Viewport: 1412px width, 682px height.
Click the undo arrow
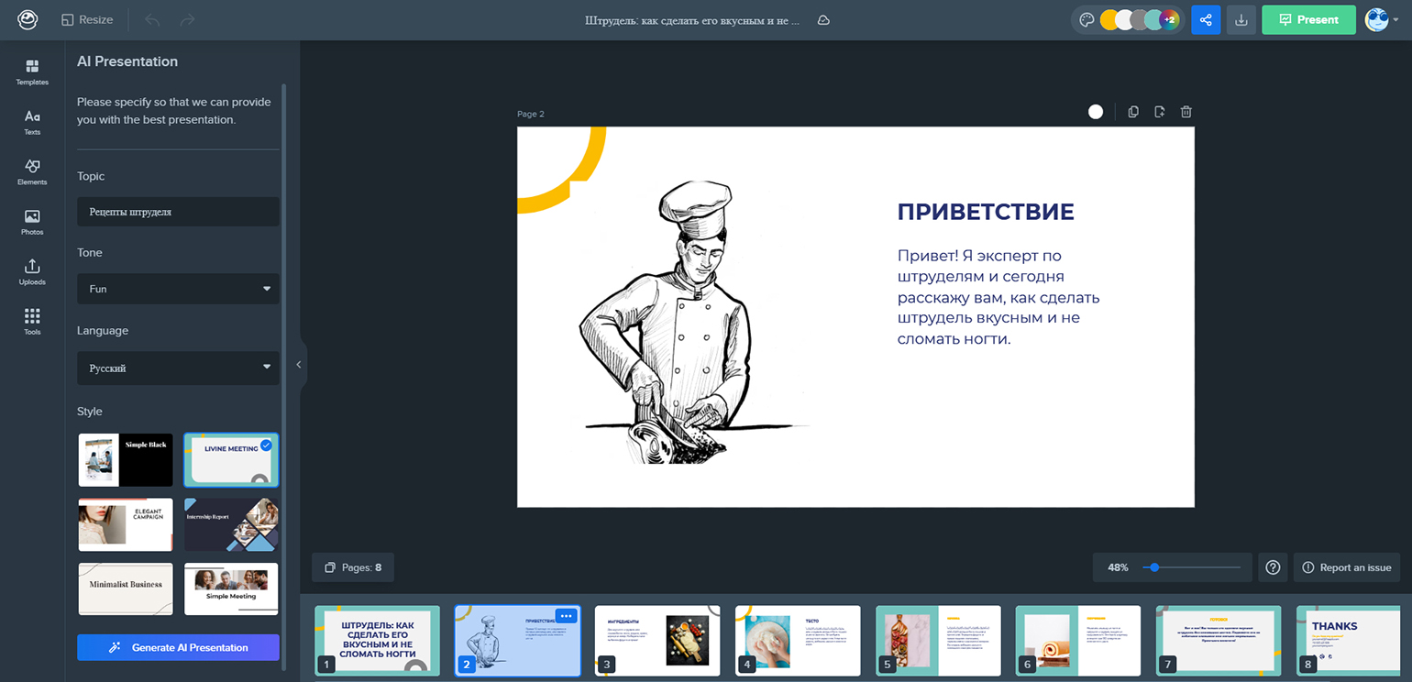click(152, 19)
